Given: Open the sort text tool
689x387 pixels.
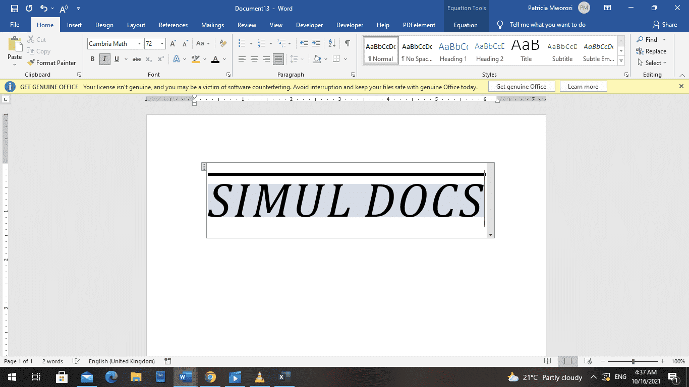Looking at the screenshot, I should point(331,44).
